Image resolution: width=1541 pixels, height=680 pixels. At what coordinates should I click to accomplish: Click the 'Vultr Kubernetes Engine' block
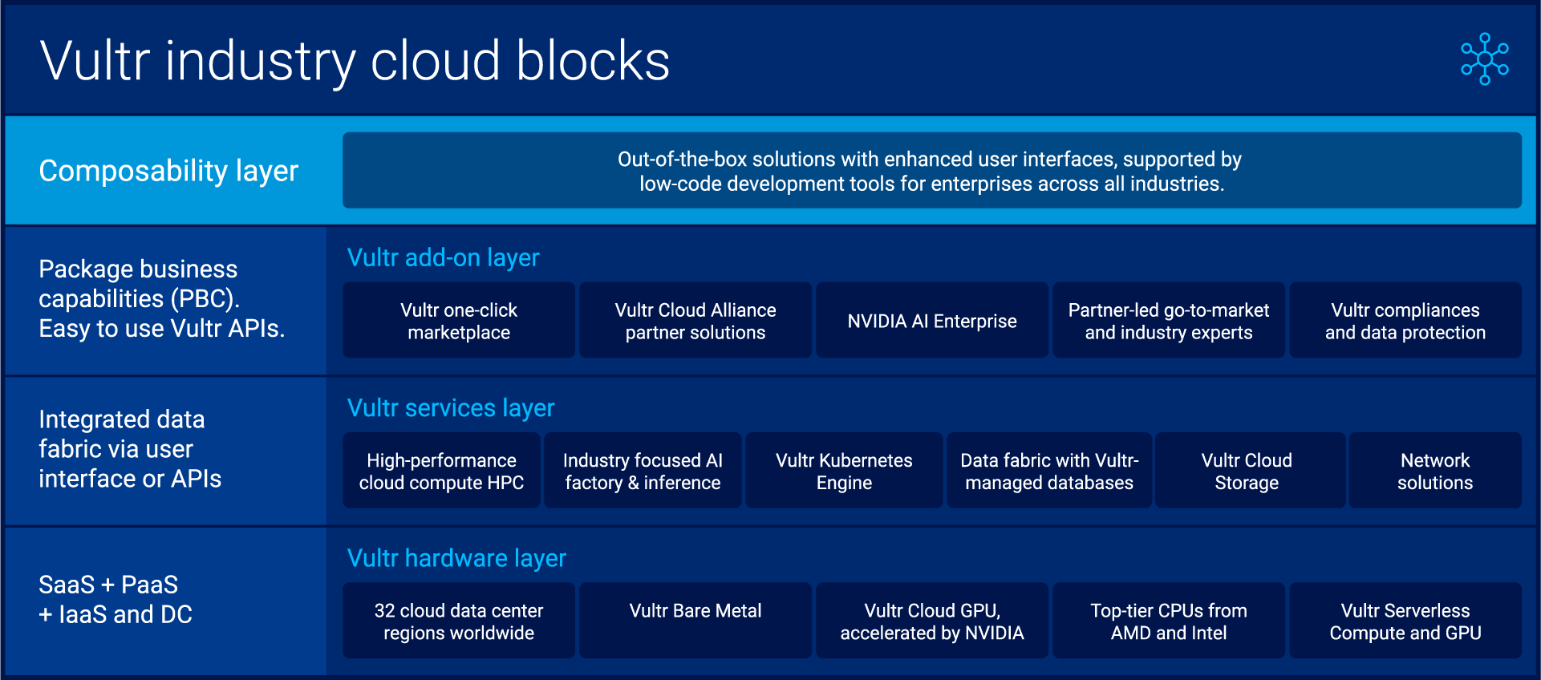click(844, 471)
